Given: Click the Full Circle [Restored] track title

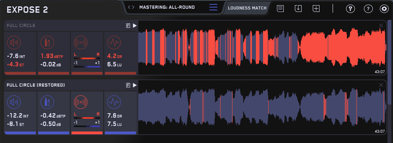Looking at the screenshot, I should point(36,85).
